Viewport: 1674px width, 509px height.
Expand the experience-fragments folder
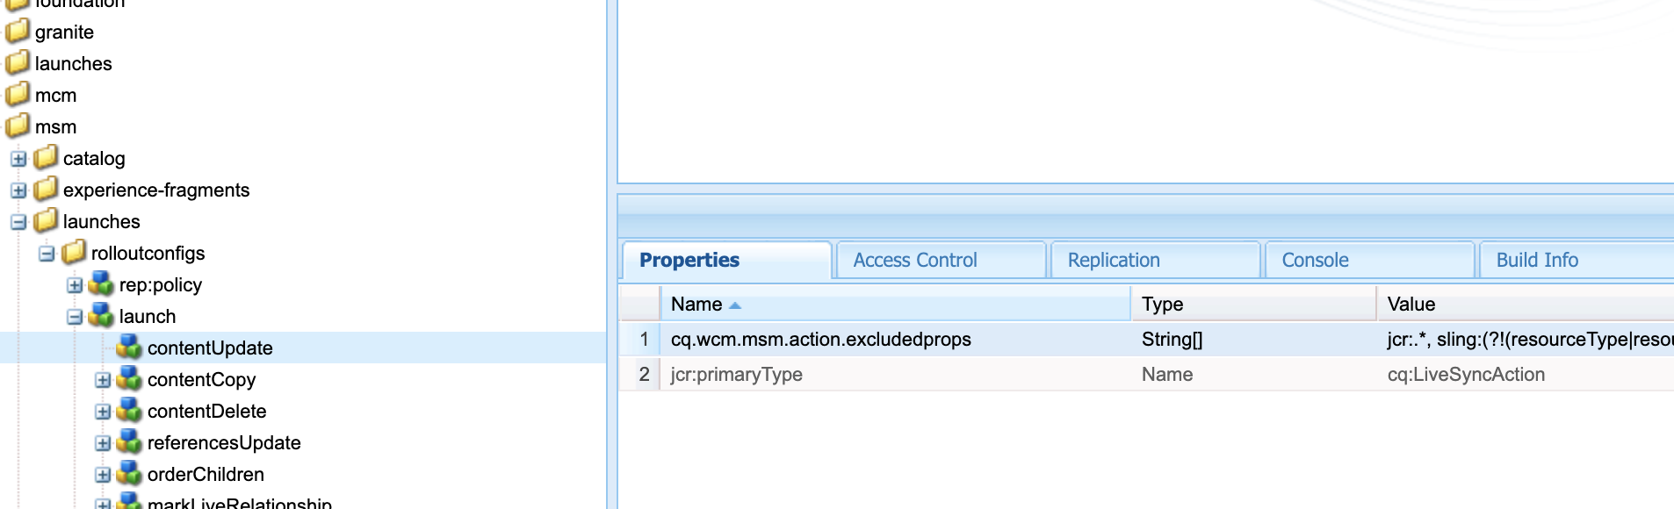(18, 190)
